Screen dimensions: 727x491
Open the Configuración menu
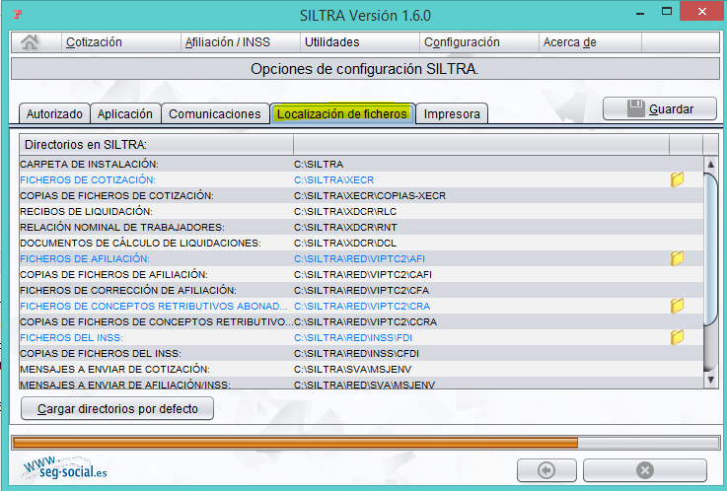[462, 42]
